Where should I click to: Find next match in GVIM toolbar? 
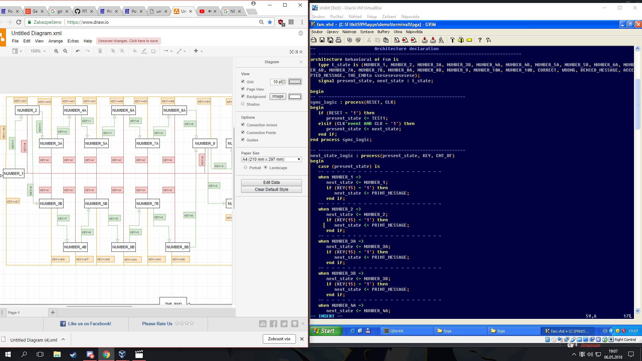click(x=405, y=40)
